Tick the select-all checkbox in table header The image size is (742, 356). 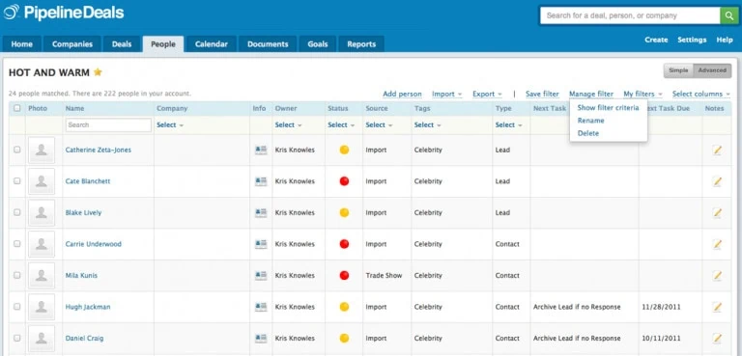click(17, 108)
